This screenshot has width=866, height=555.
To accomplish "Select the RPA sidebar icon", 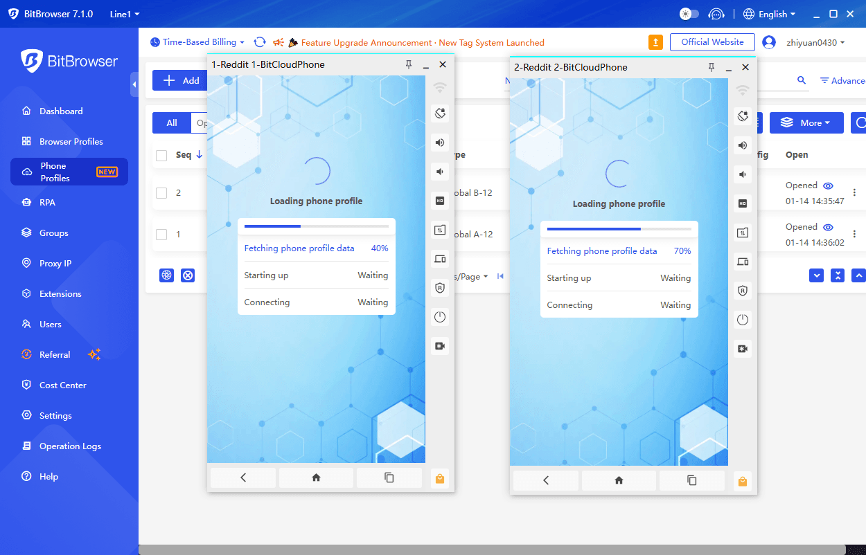I will pos(46,202).
